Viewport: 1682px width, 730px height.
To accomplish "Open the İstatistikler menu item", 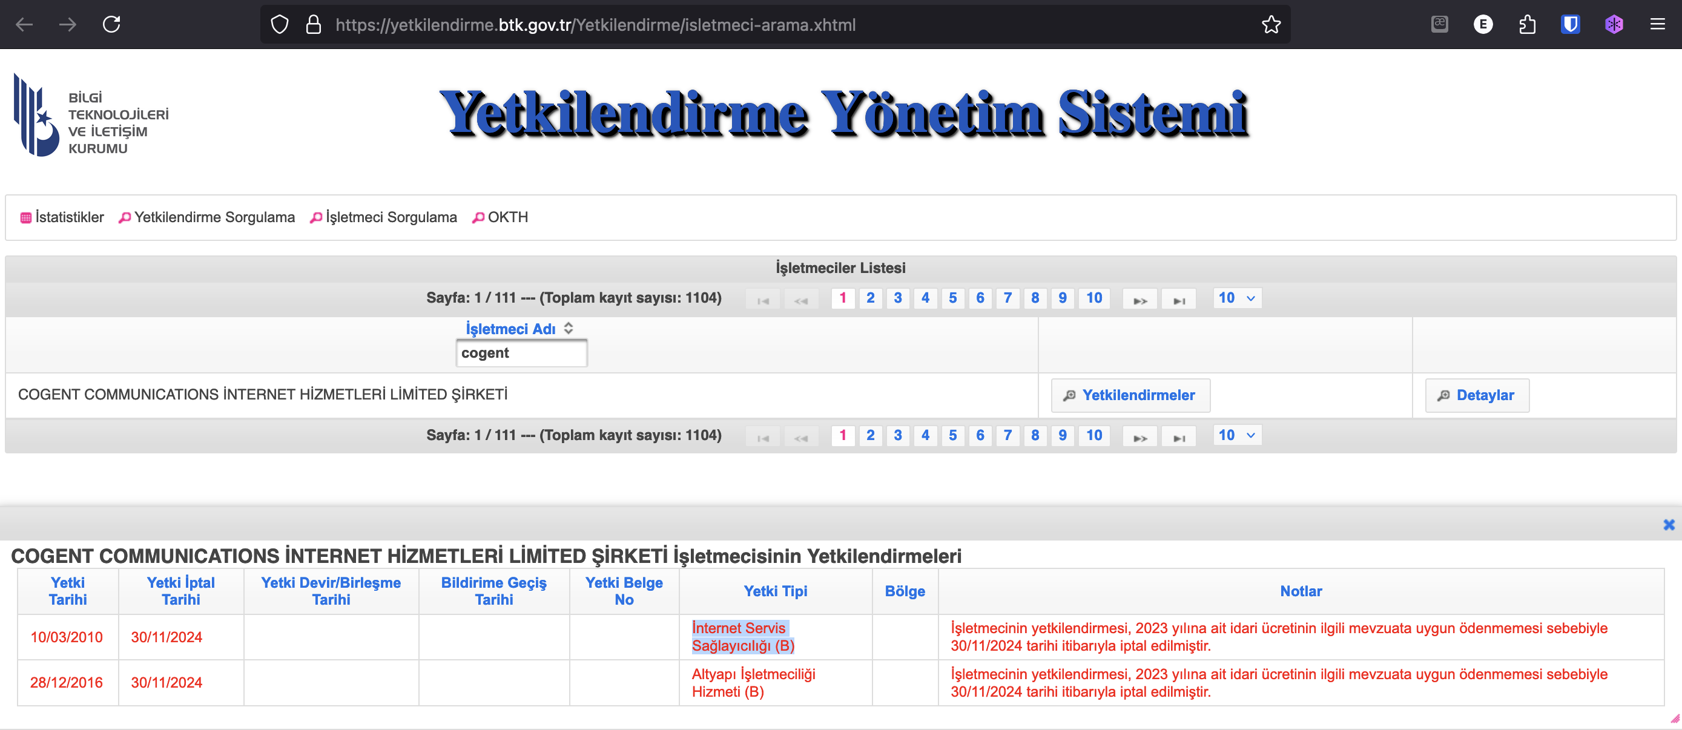I will (x=62, y=217).
